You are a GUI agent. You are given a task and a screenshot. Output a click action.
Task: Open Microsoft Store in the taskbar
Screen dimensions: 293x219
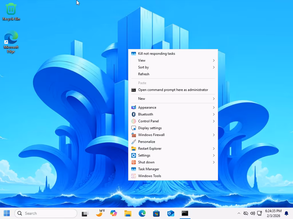(x=157, y=213)
